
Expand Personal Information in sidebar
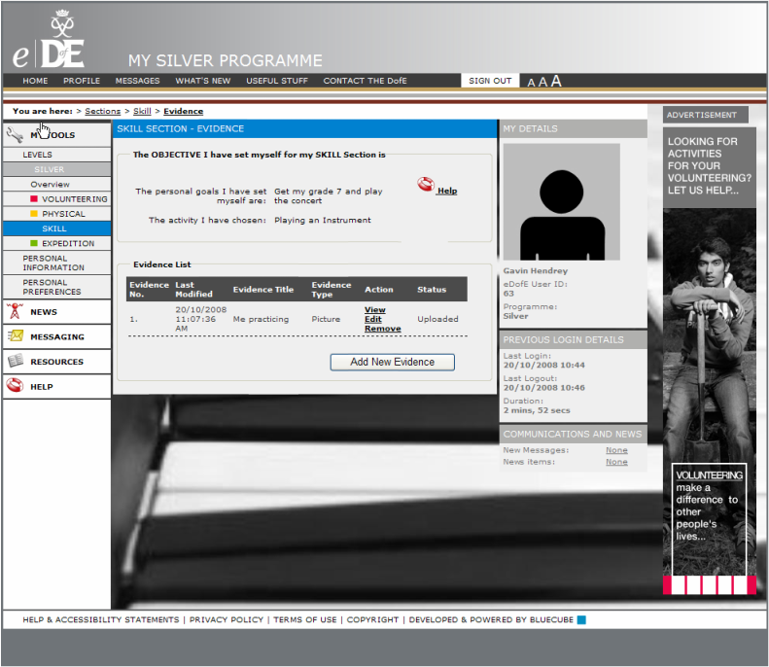click(53, 263)
